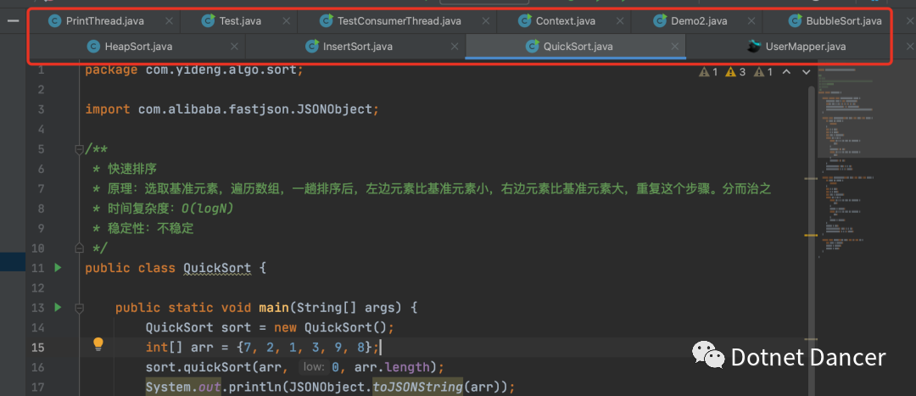Image resolution: width=916 pixels, height=396 pixels.
Task: Click the PrintThread.java class file icon
Action: click(x=55, y=21)
